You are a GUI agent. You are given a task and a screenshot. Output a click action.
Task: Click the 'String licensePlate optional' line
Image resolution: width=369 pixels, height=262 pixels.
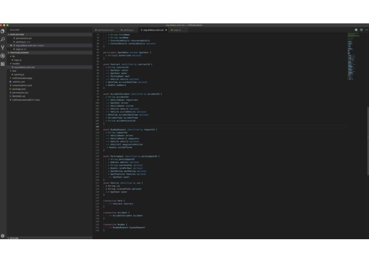[124, 189]
